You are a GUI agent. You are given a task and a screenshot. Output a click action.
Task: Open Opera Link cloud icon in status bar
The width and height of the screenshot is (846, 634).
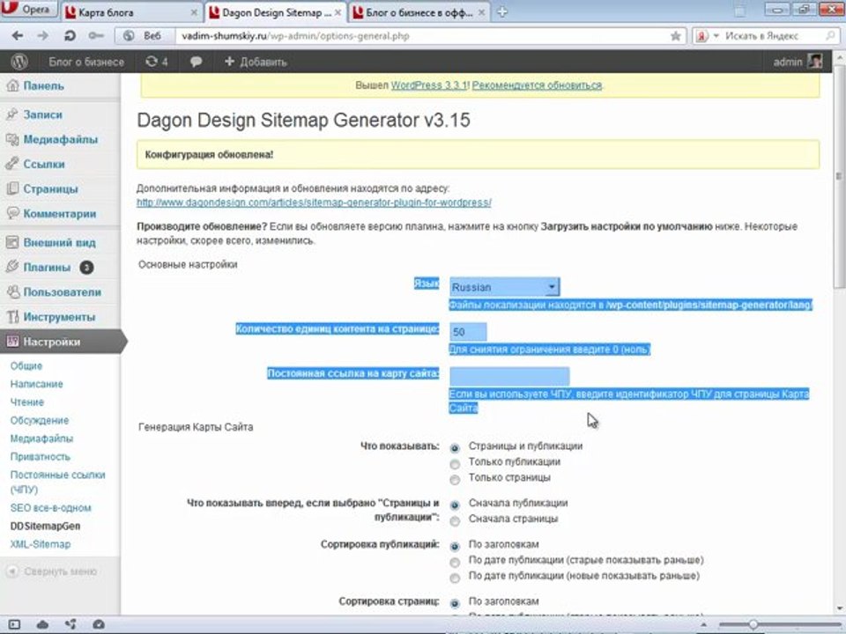coord(43,624)
